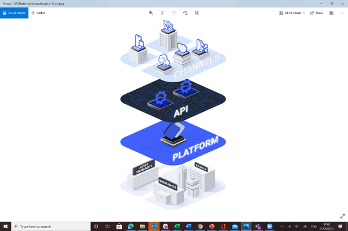Add photo to favorites with heart icon
This screenshot has height=231, width=348.
174,13
